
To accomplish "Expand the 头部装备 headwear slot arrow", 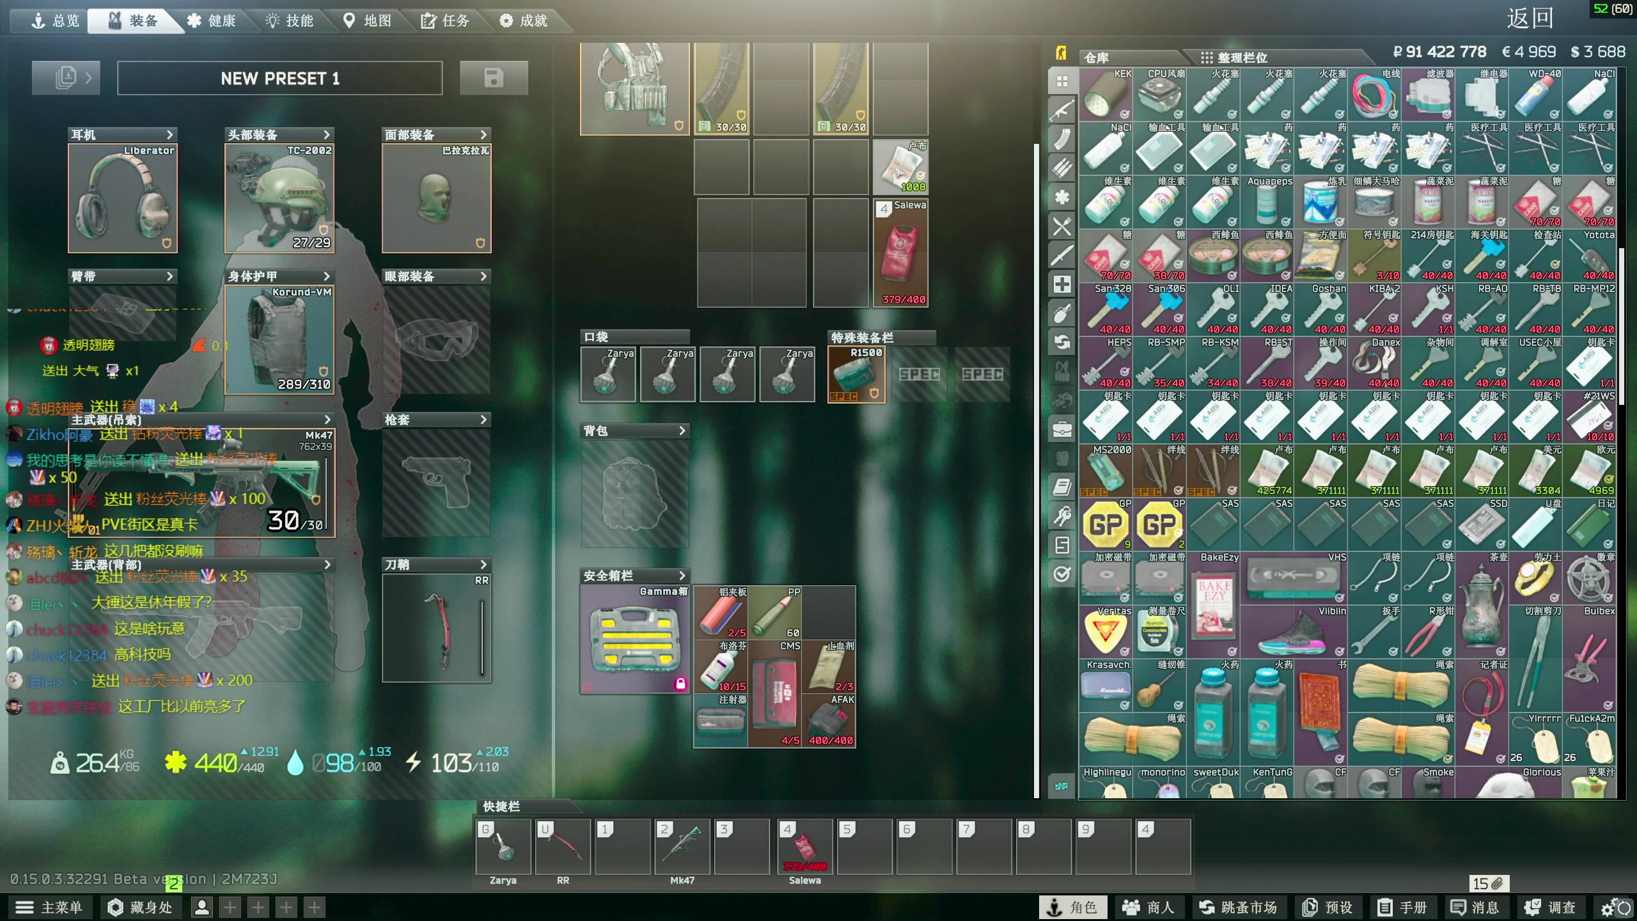I will pos(327,134).
